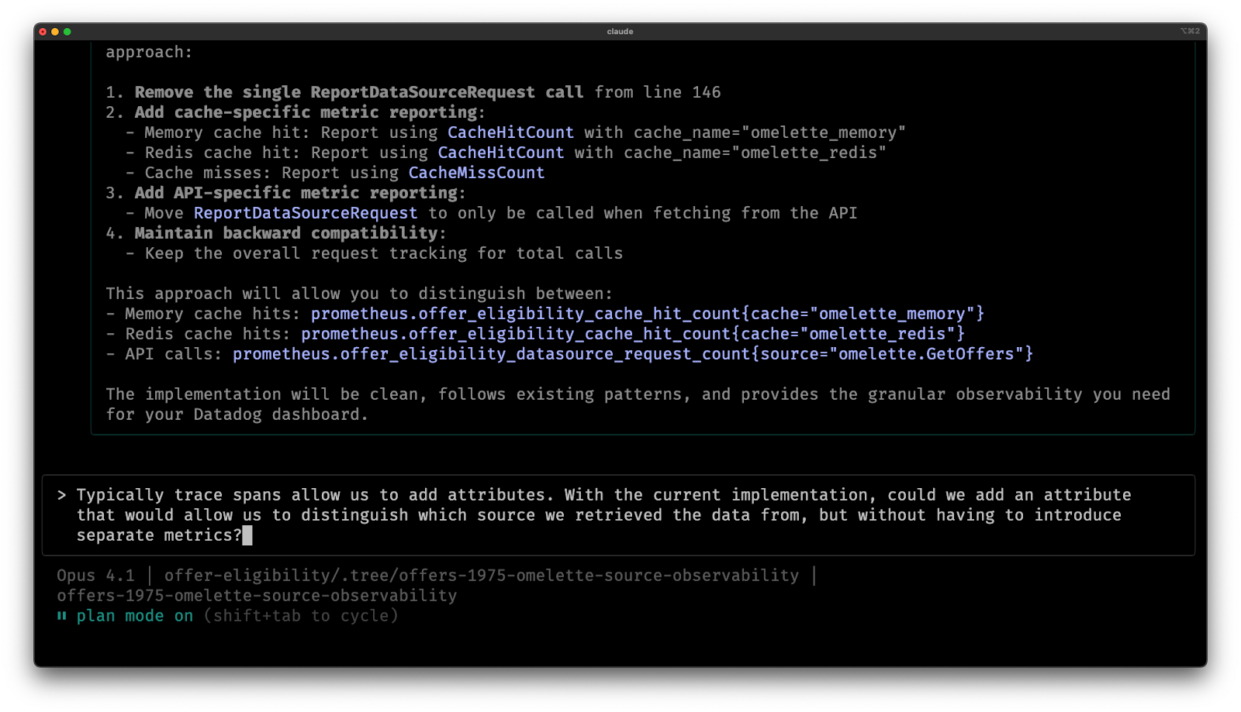
Task: Click the prometheus metric with cache="omelette_memory"
Action: pos(647,314)
